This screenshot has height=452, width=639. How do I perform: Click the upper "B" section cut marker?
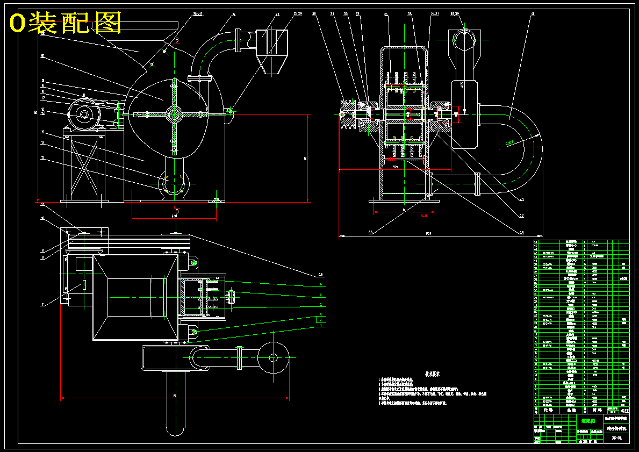click(x=177, y=40)
